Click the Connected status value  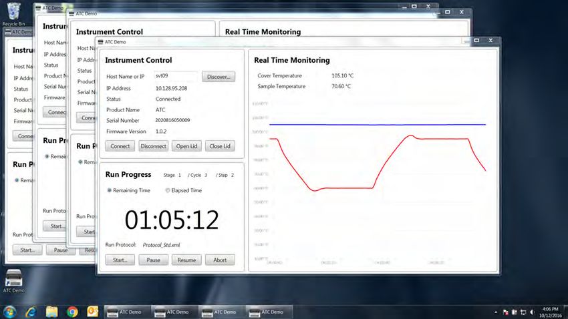168,99
